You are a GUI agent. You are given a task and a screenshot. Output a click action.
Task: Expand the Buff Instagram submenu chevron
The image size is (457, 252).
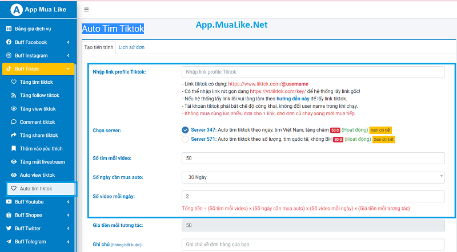coord(69,55)
